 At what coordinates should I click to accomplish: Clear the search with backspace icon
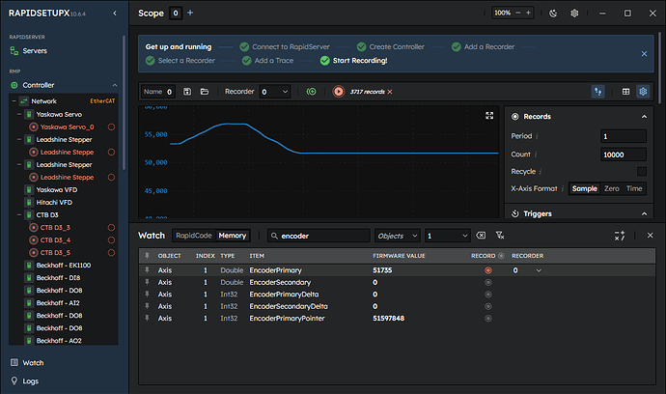point(481,236)
